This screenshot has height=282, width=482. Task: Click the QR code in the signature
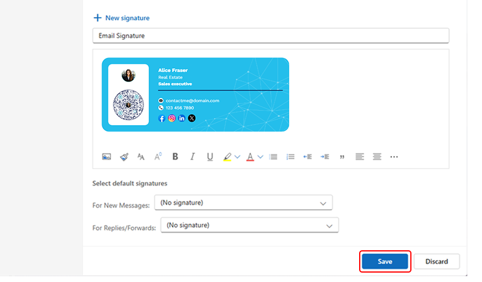coord(129,105)
